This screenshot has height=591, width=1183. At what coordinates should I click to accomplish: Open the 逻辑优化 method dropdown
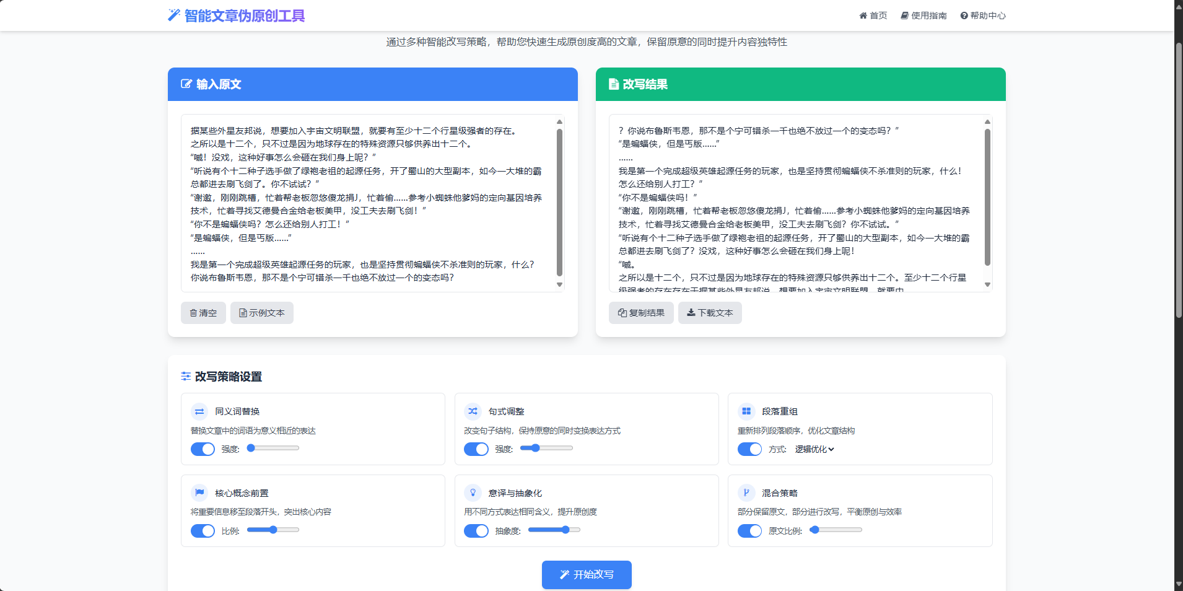(x=814, y=449)
